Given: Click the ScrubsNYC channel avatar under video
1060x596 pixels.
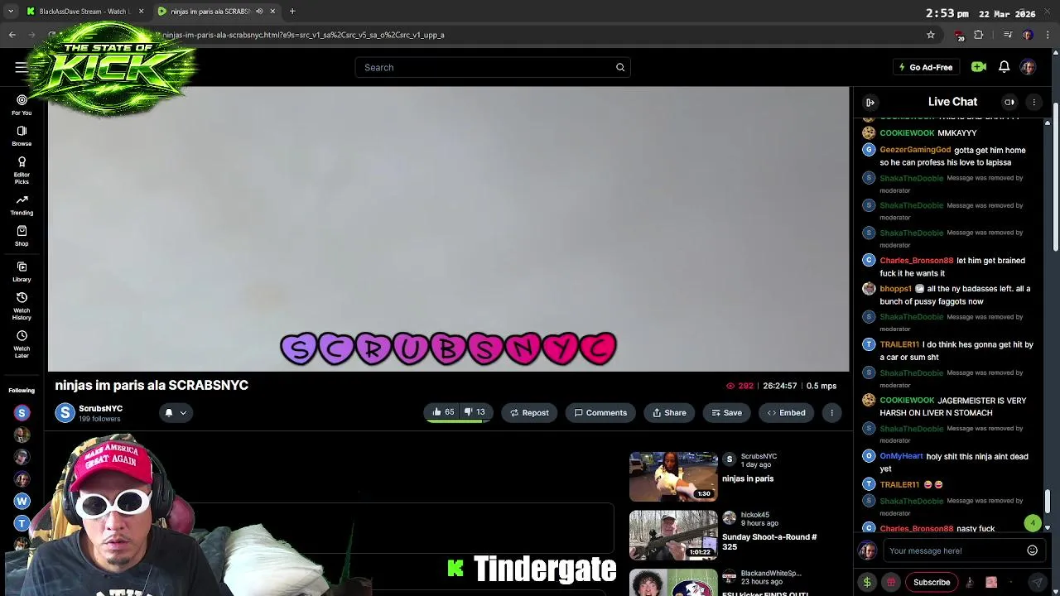Looking at the screenshot, I should click(65, 412).
